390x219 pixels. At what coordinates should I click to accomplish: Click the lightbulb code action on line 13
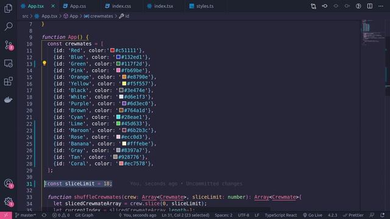point(44,63)
